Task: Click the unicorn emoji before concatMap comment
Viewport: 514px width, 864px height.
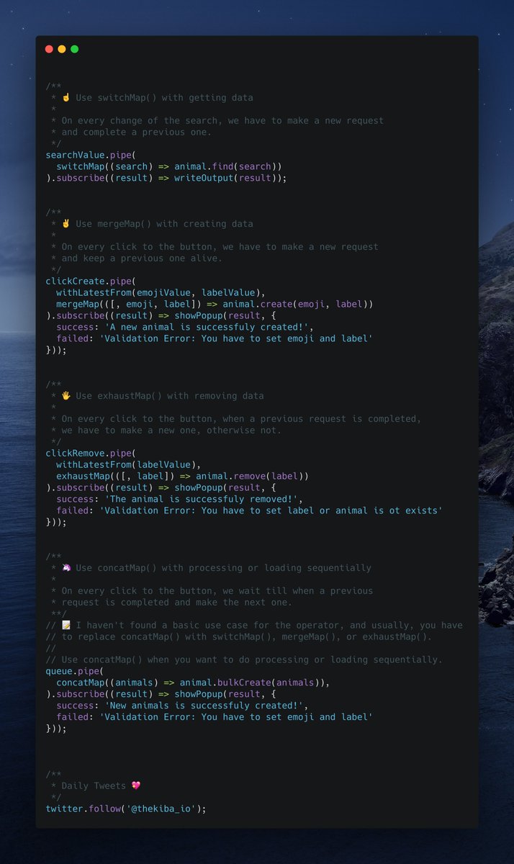Action: point(66,567)
